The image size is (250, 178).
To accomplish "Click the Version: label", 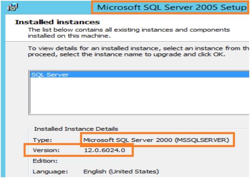I will pyautogui.click(x=46, y=150).
